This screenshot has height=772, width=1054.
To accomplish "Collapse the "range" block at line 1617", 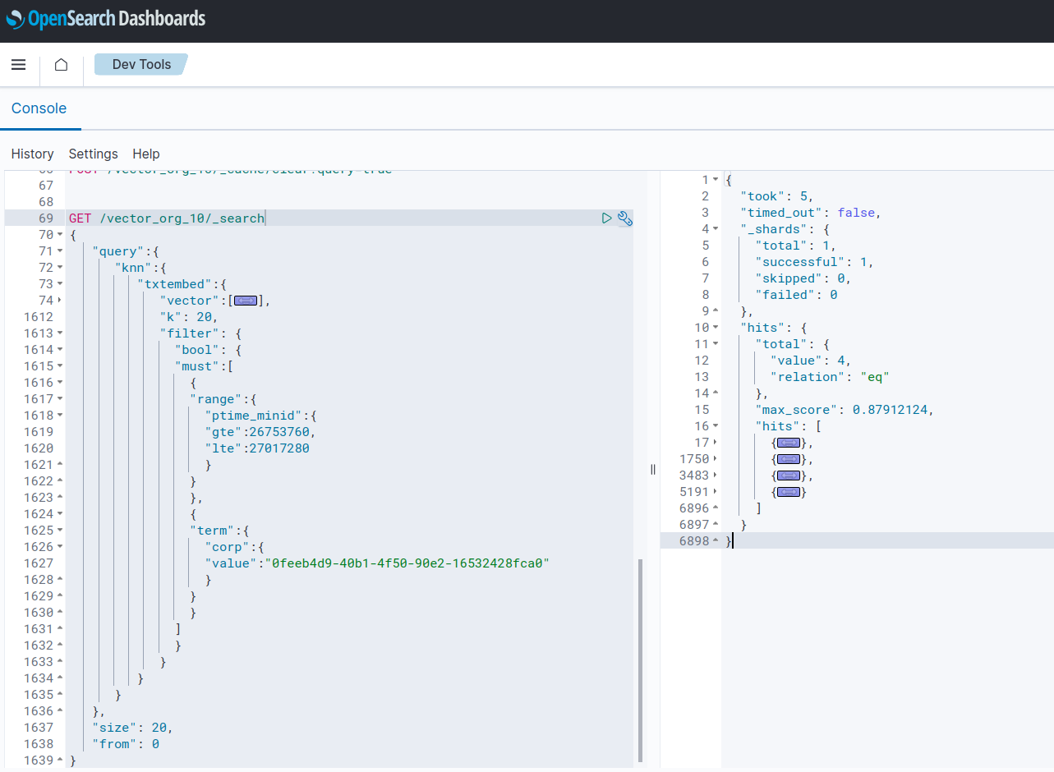I will click(x=61, y=399).
